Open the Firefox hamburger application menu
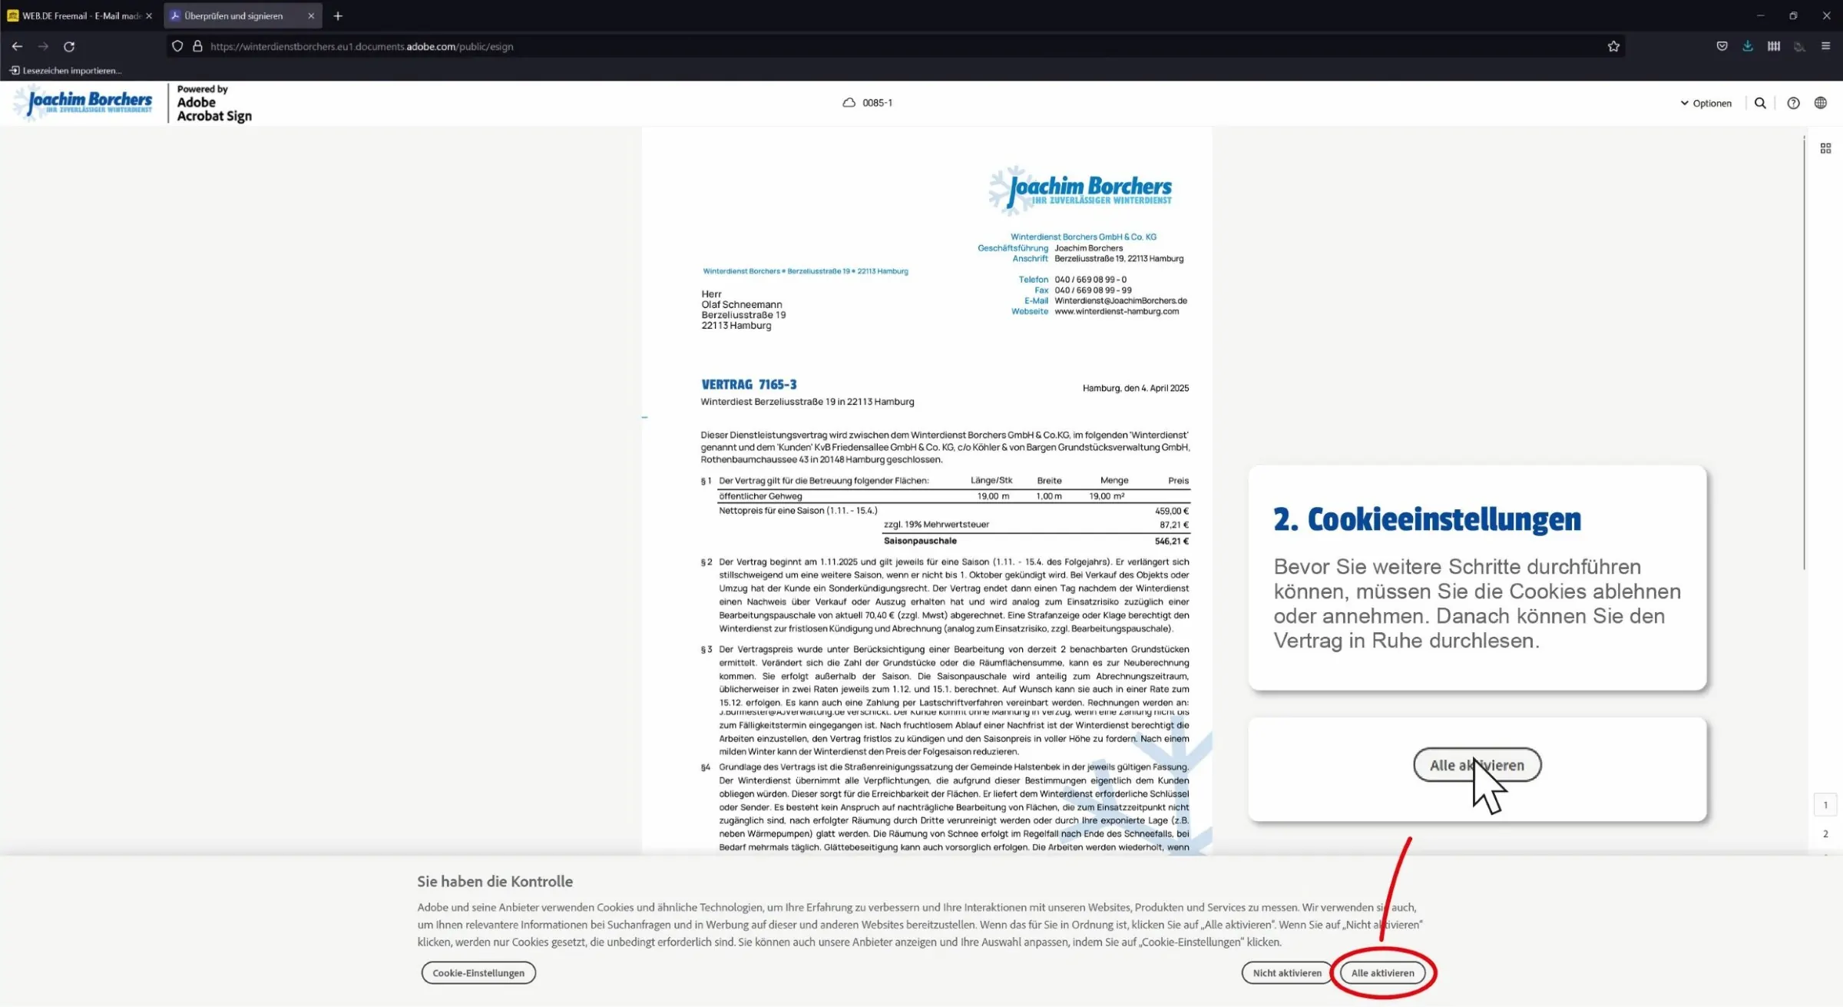This screenshot has height=1007, width=1843. [x=1826, y=46]
